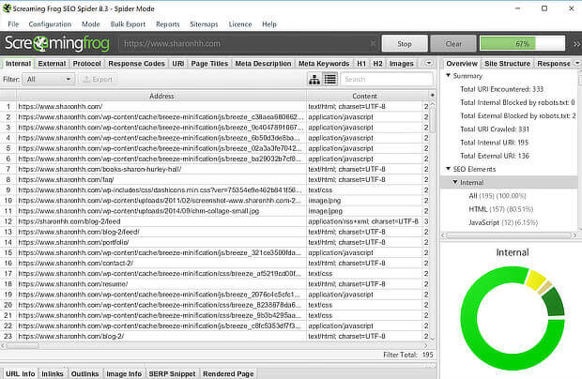Select the Meta Keywords tab
Viewport: 582px width, 379px height.
point(324,64)
